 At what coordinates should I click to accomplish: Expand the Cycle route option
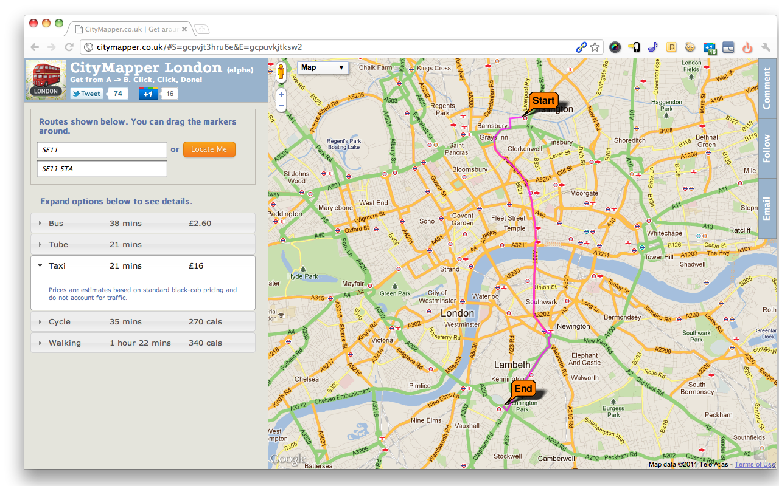(x=143, y=321)
